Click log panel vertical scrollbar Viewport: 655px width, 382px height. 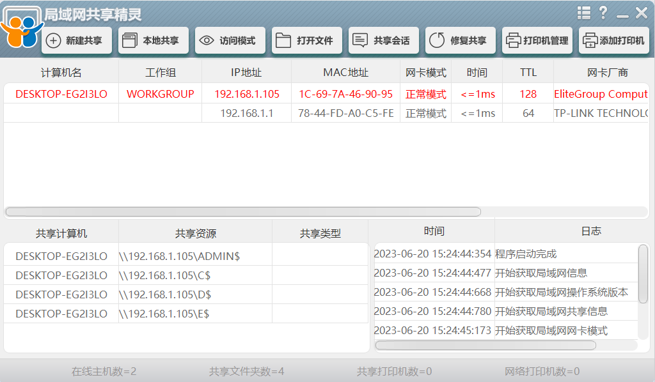643,273
